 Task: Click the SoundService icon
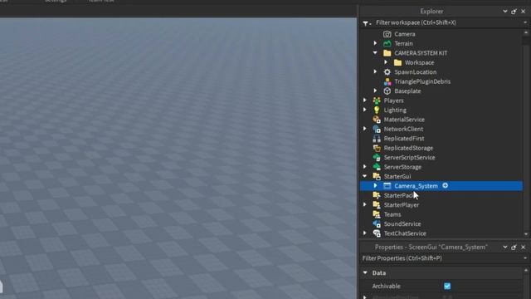(377, 223)
